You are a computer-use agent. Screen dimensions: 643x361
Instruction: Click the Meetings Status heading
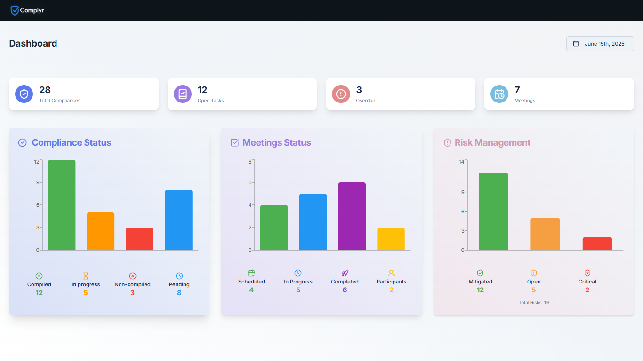point(277,143)
